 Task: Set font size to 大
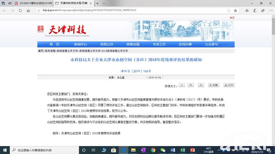[x=201, y=85]
